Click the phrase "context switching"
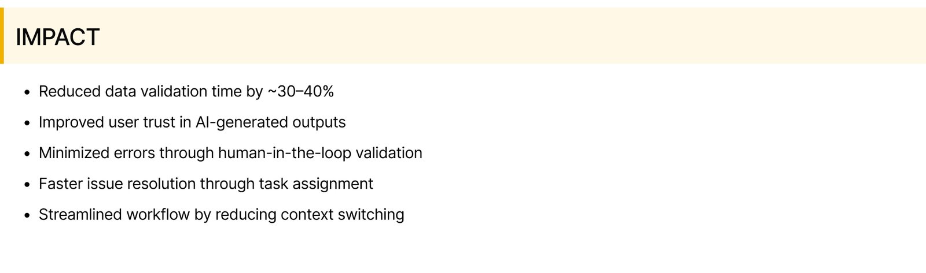 click(342, 215)
